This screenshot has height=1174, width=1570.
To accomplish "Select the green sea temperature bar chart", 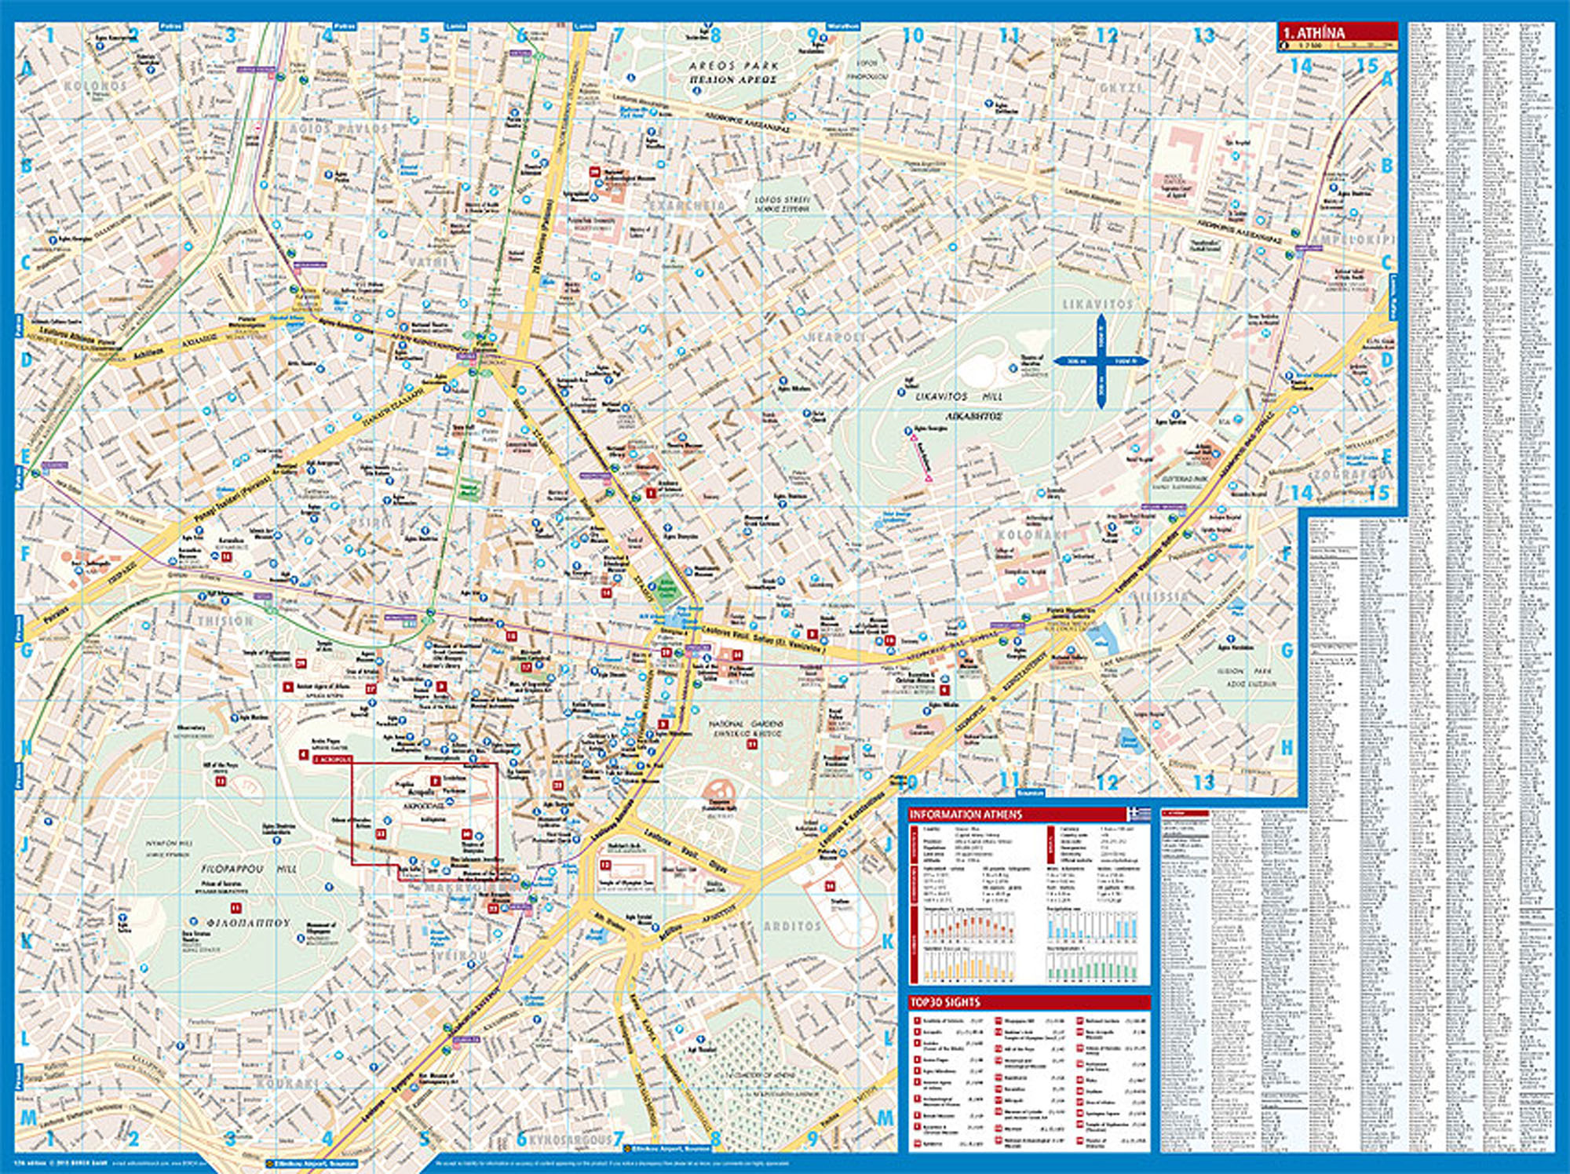I will (1092, 966).
